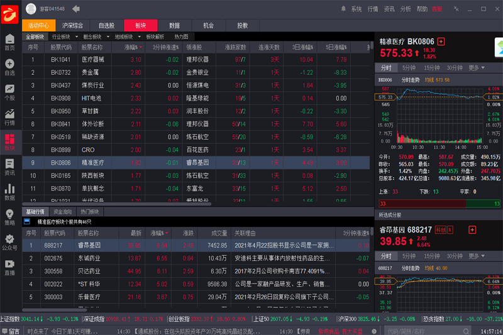The image size is (503, 335).
Task: Add 精准医疗 BK0806 to watchlist with plus
Action: pos(441,41)
